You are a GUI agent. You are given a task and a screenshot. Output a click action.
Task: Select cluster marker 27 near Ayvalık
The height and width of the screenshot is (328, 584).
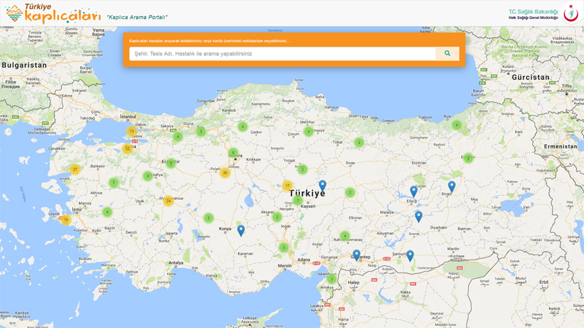(x=75, y=169)
